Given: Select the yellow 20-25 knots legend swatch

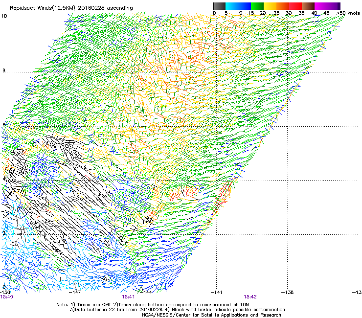Looking at the screenshot, I should click(x=270, y=6).
